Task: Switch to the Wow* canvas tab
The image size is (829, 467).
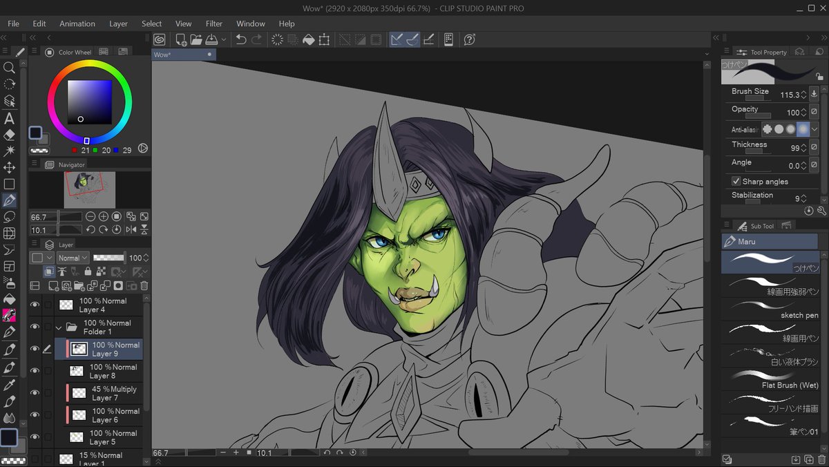Action: click(x=183, y=55)
